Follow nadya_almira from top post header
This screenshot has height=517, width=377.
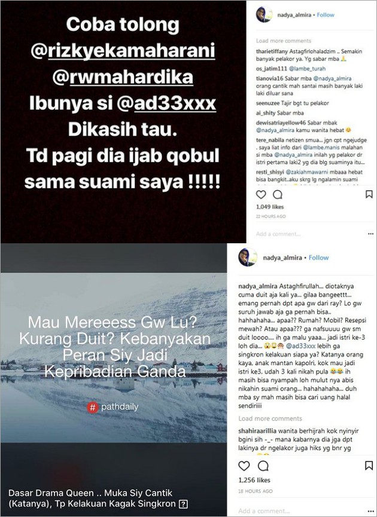[x=326, y=15]
